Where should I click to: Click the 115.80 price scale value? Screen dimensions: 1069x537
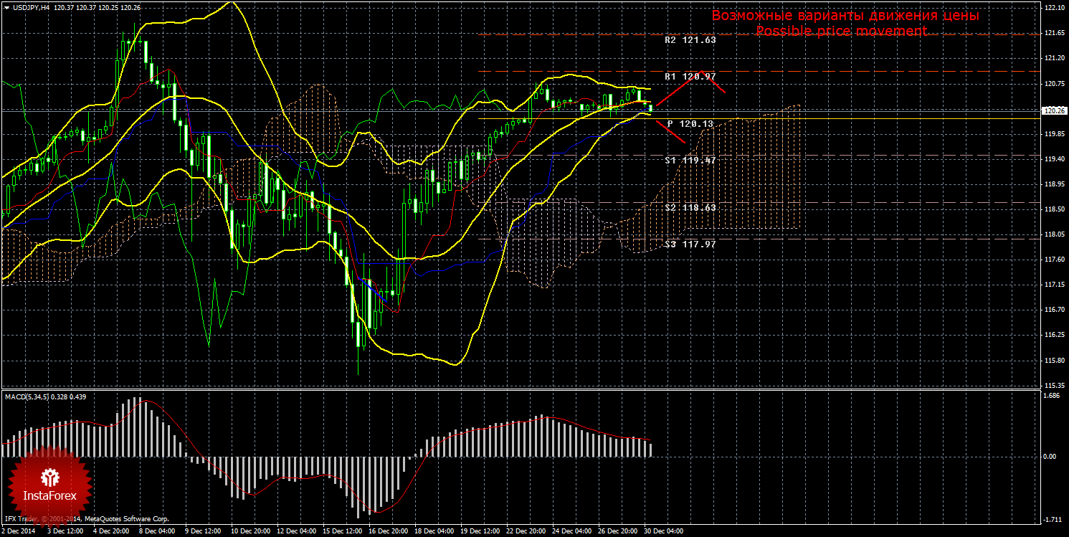coord(1054,361)
